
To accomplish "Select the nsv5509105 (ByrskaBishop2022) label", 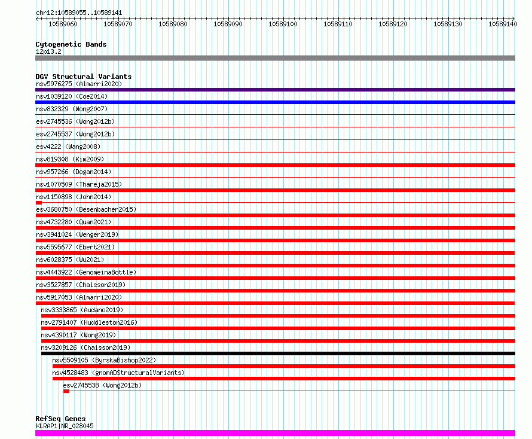I will pos(104,360).
